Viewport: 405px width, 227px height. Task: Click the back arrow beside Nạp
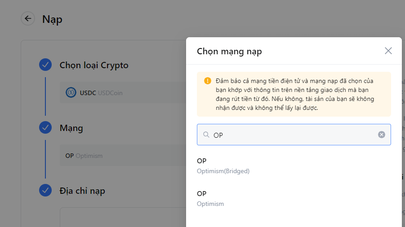click(x=28, y=18)
